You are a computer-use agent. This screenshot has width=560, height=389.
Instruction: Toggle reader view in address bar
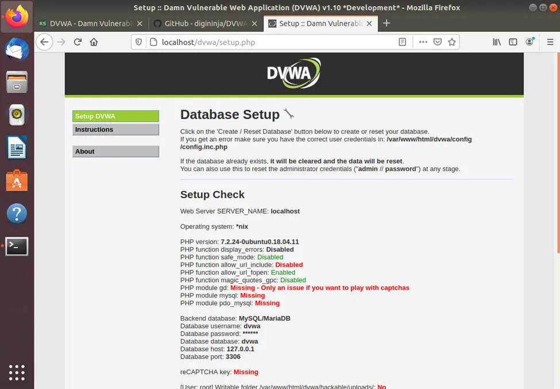[402, 42]
